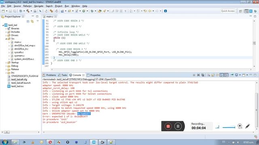Image resolution: width=259 pixels, height=145 pixels.
Task: Toggle the C/C++ perspective button
Action: pyautogui.click(x=246, y=11)
